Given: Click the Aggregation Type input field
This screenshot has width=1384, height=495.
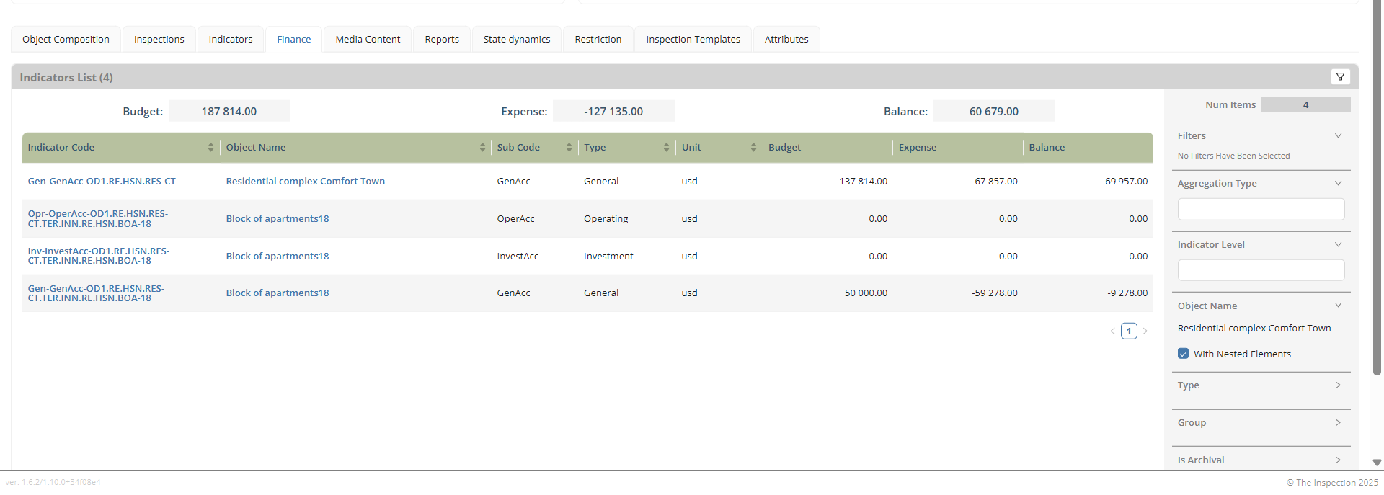Looking at the screenshot, I should click(1261, 210).
